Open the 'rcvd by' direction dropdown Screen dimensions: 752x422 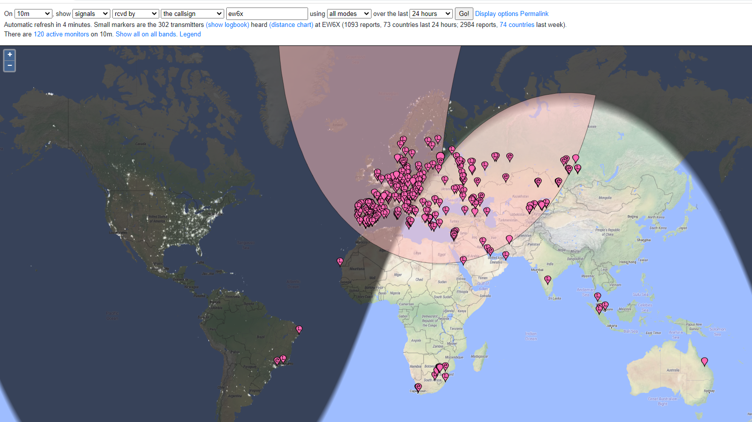click(135, 13)
